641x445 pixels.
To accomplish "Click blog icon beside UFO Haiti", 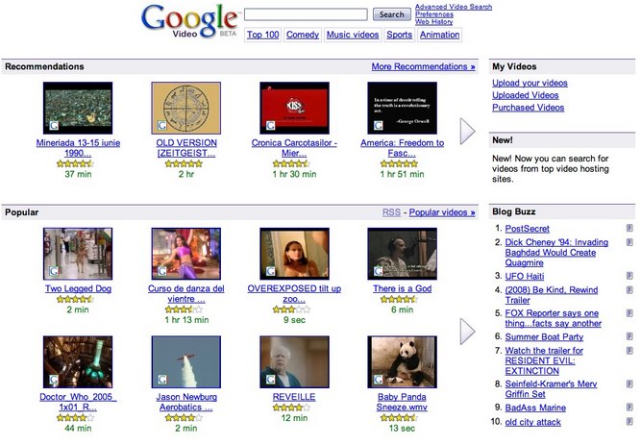I will pyautogui.click(x=629, y=276).
